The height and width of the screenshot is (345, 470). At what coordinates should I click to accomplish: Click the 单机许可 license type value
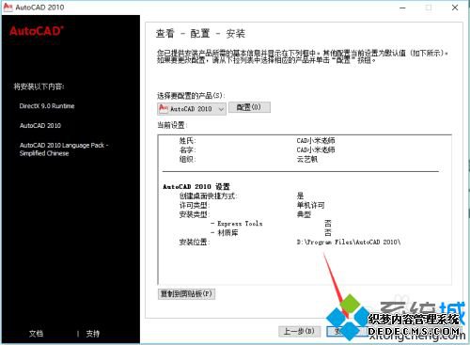tap(310, 205)
